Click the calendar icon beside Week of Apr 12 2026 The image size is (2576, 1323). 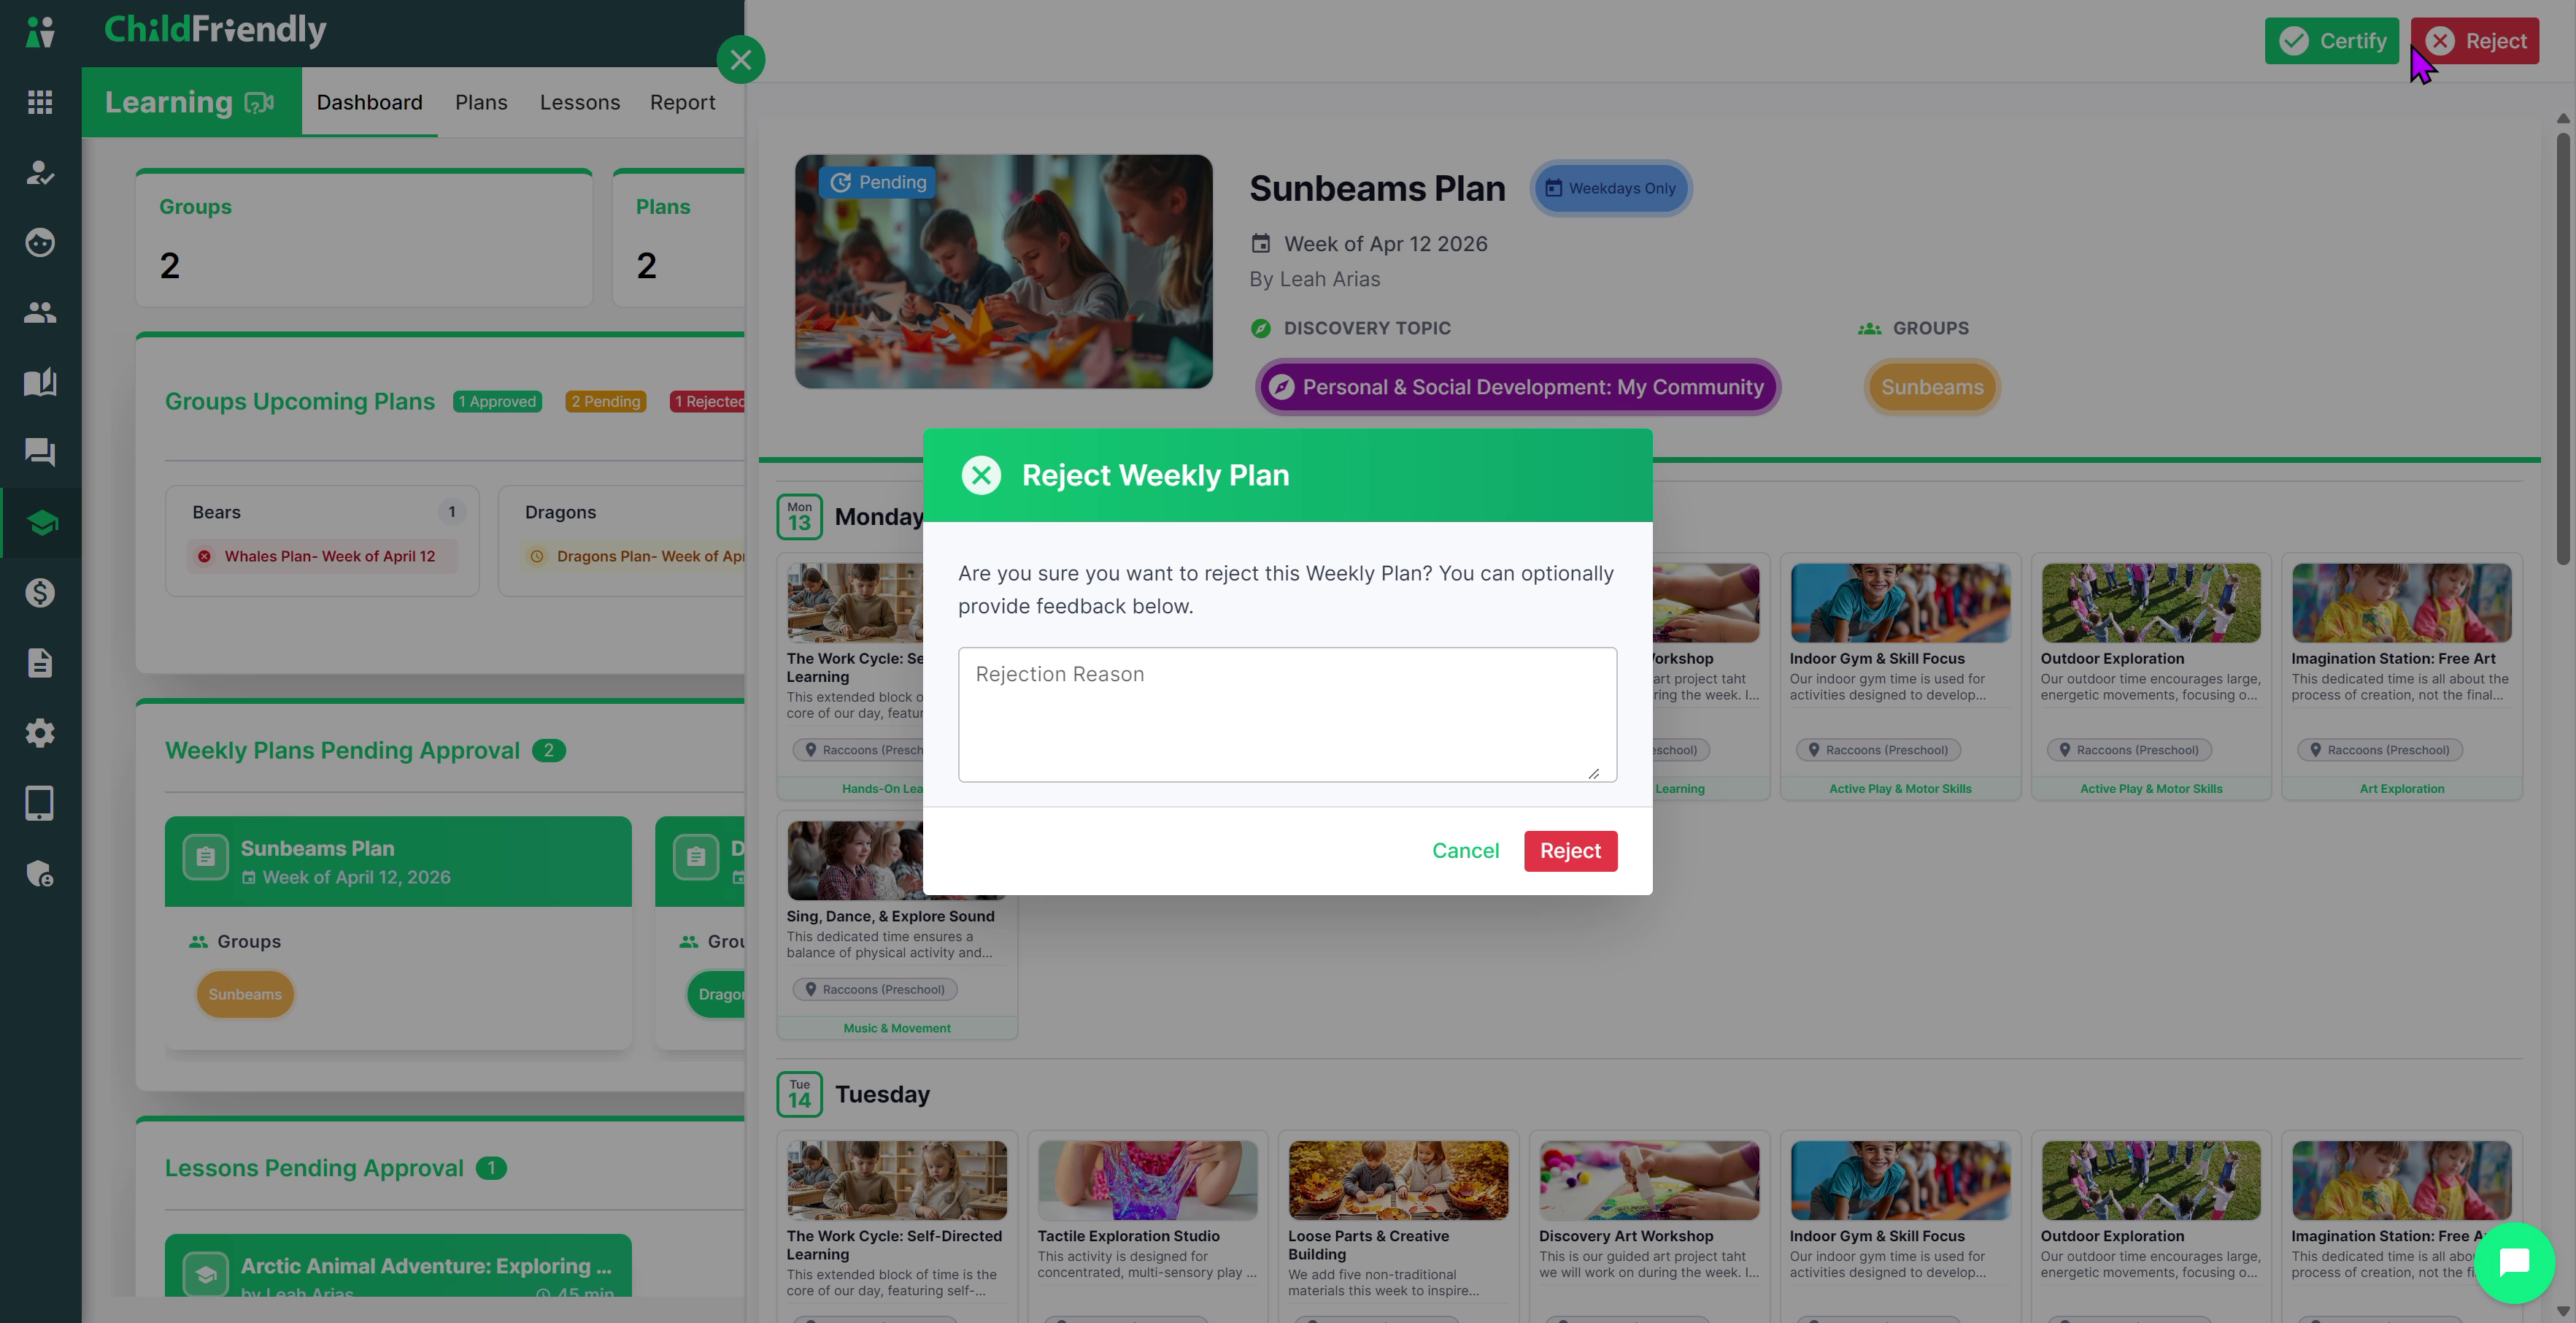coord(1261,243)
